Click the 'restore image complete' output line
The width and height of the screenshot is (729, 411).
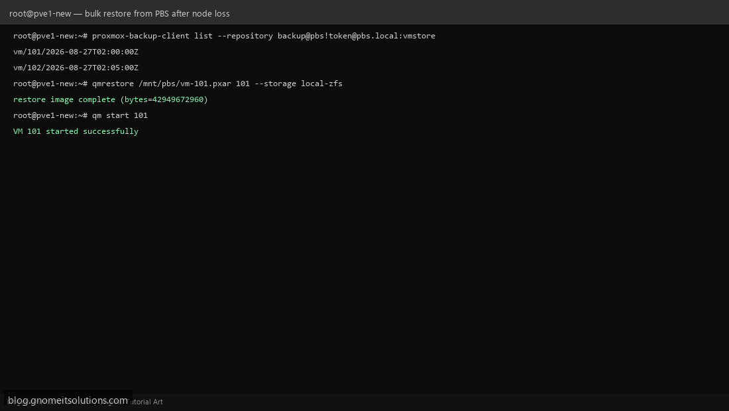point(110,99)
